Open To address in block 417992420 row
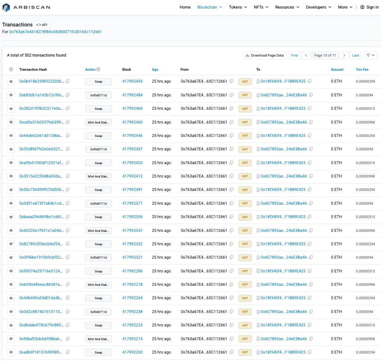Image resolution: width=381 pixels, height=361 pixels. [283, 163]
